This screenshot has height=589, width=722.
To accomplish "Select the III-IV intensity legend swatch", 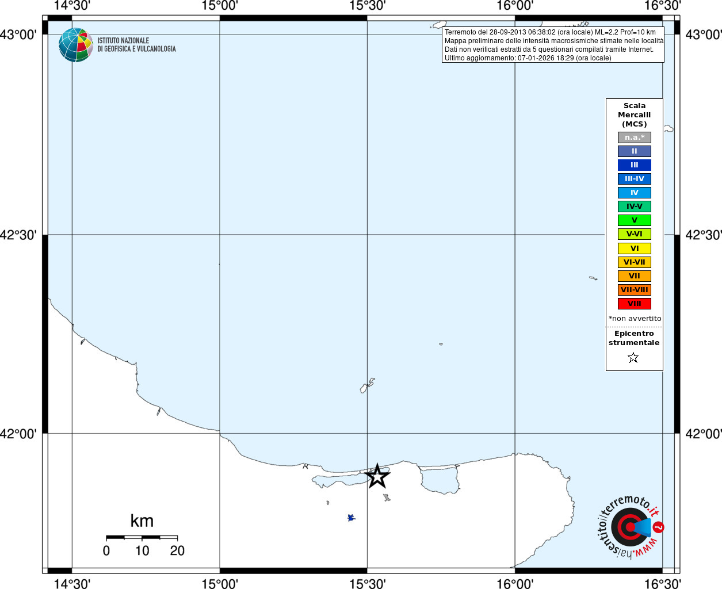I will click(635, 179).
